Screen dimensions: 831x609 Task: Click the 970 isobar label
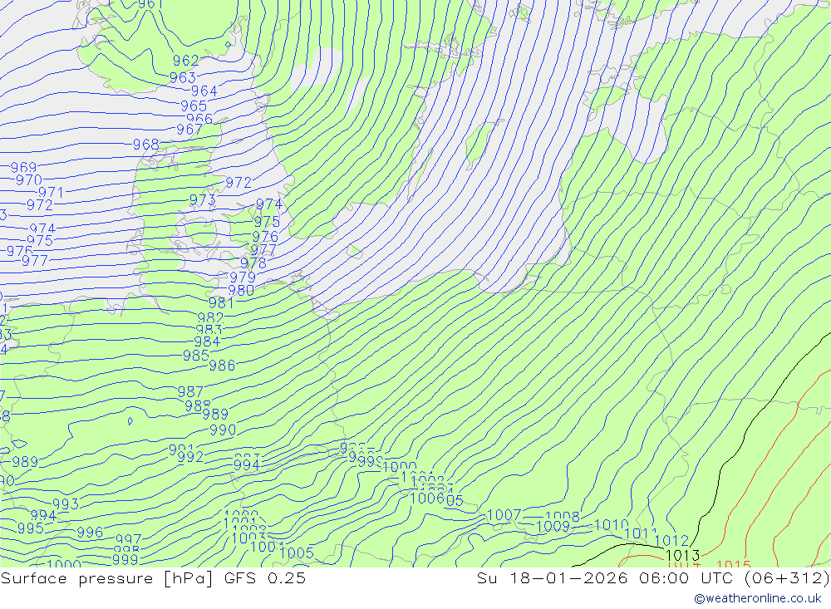[28, 180]
